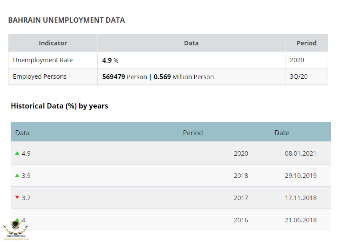341x241 pixels.
Task: Click the Indicator column header
Action: click(53, 43)
